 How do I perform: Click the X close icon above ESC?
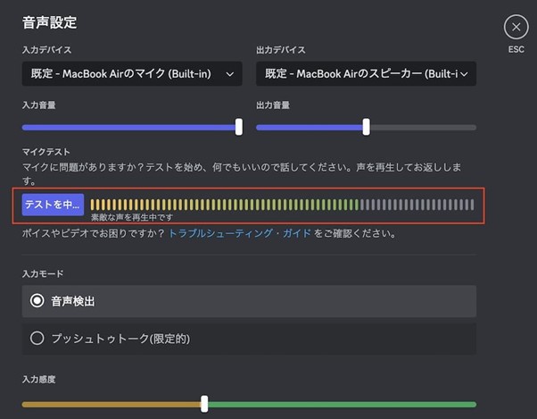tap(516, 27)
